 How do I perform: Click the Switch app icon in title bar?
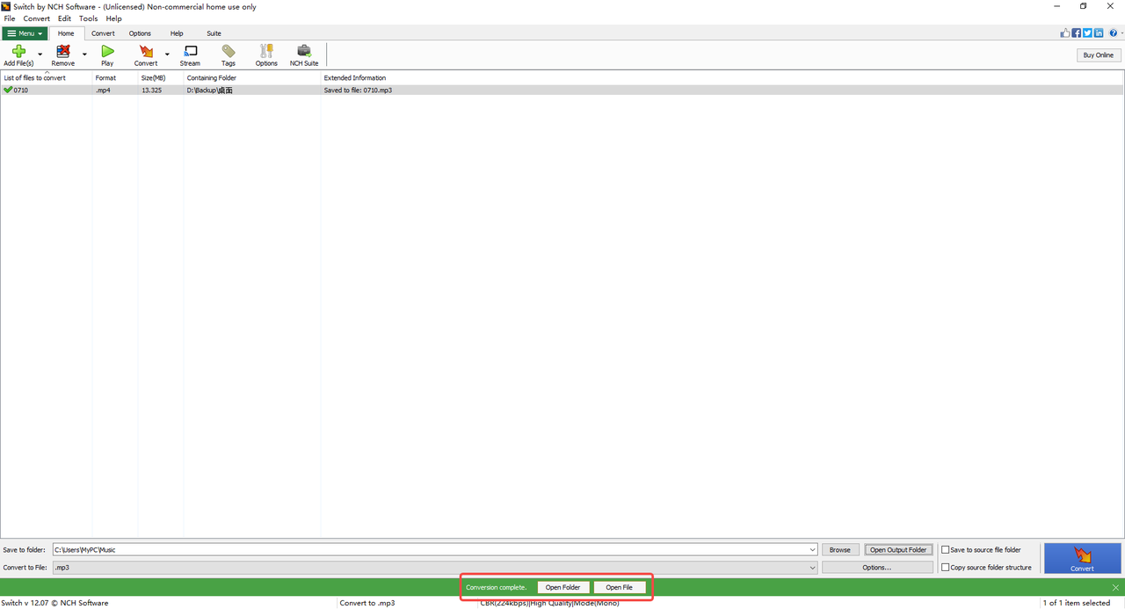pos(6,6)
